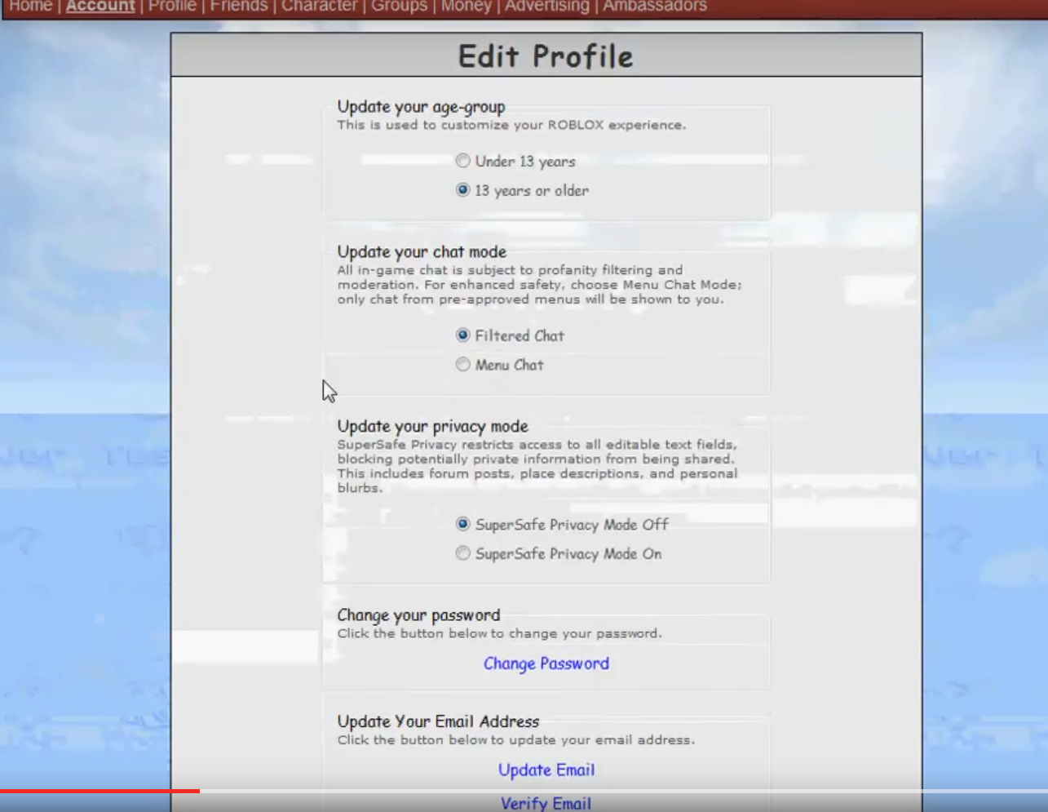Click the email update instruction text
This screenshot has width=1048, height=812.
516,740
